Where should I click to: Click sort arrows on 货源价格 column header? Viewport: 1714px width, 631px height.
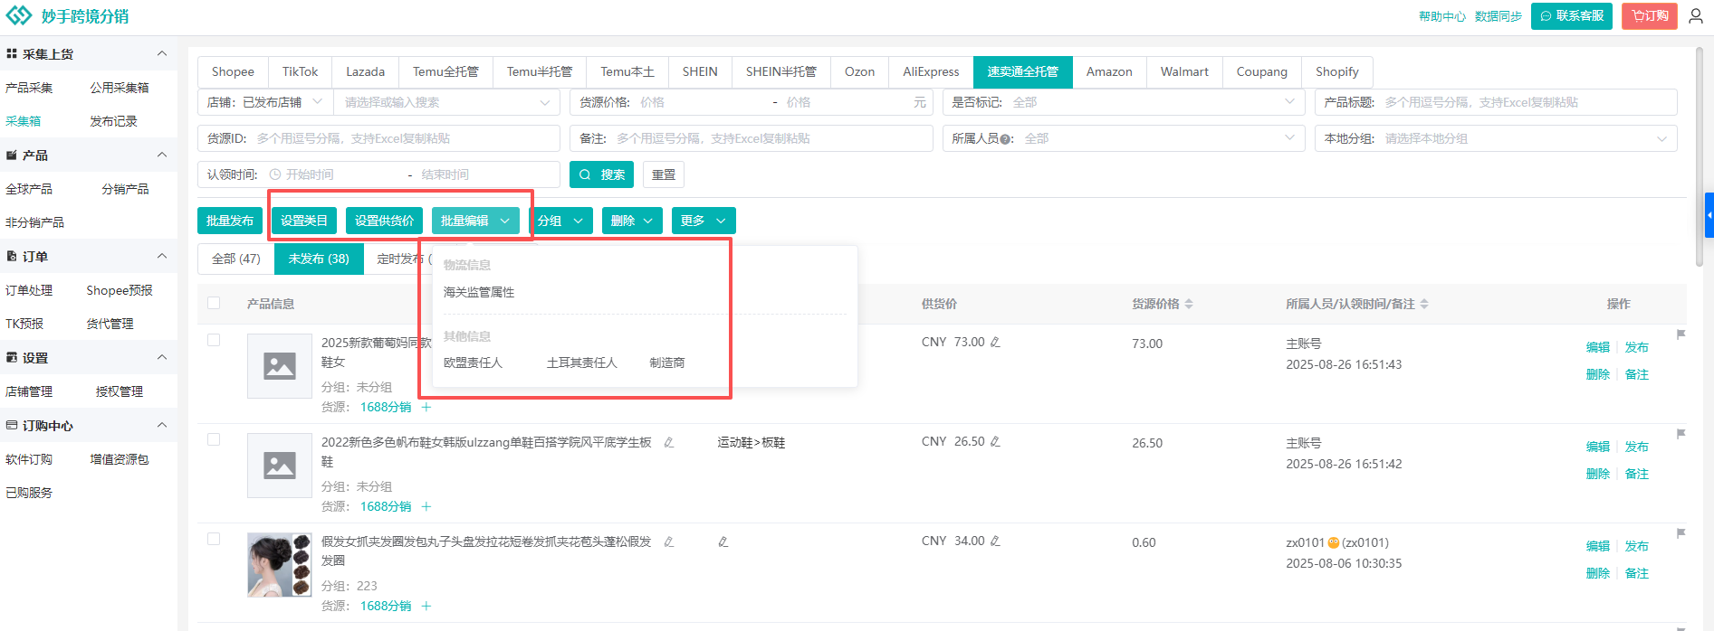pos(1189,305)
